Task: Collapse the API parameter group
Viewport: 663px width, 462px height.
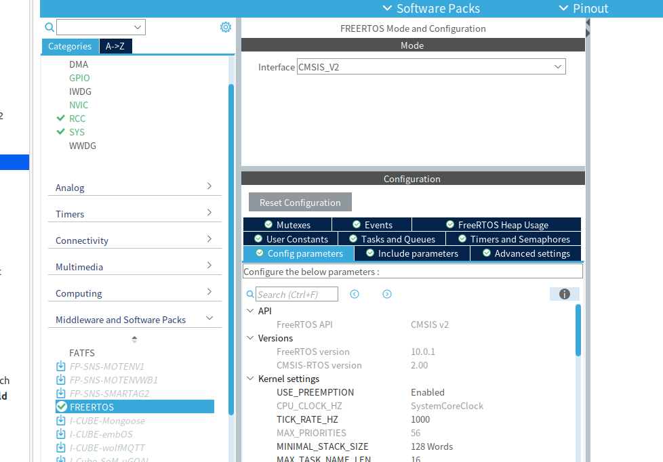Action: (x=250, y=311)
